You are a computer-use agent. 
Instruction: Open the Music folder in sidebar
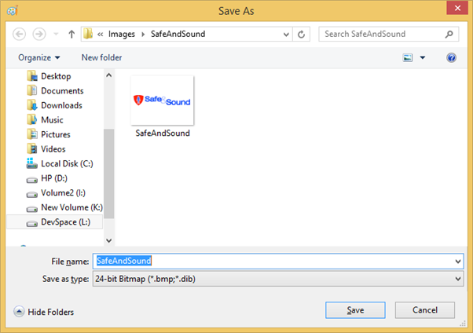(52, 120)
